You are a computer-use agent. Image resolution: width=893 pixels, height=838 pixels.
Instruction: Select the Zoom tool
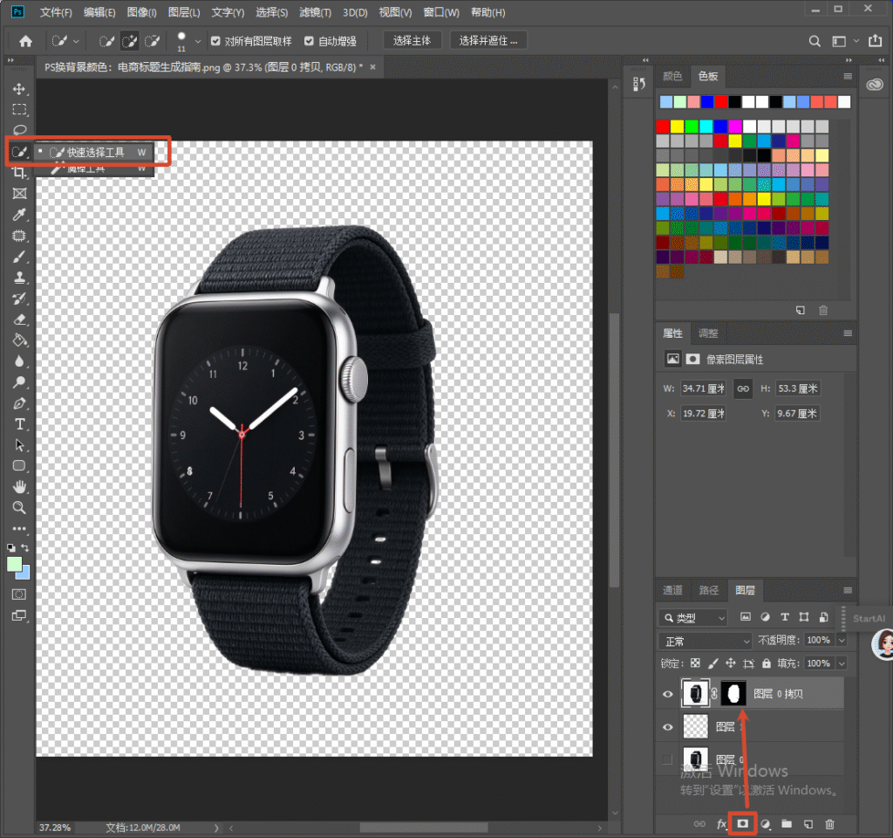[19, 507]
